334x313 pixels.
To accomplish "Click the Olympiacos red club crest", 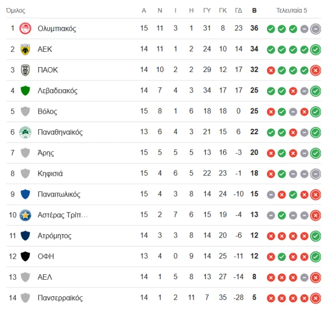I will 25,28.
